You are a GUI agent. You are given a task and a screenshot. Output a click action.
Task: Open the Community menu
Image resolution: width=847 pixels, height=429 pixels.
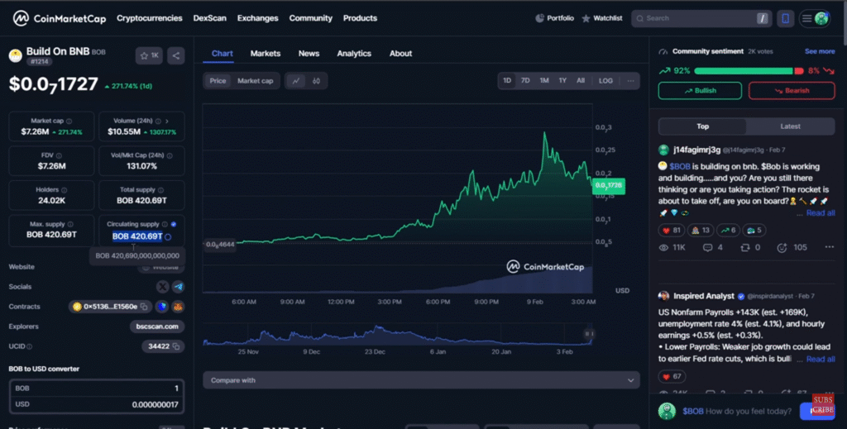(311, 18)
